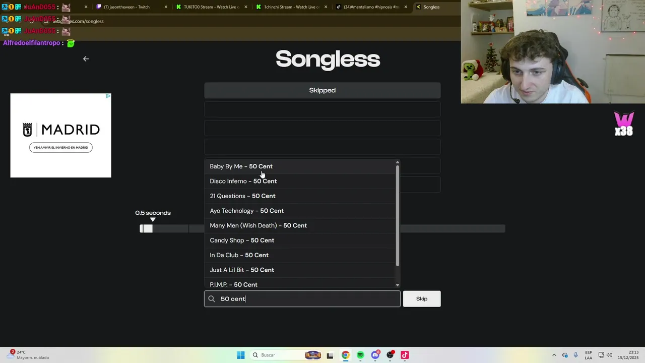Open the ESP LAA language switcher

tap(589, 355)
